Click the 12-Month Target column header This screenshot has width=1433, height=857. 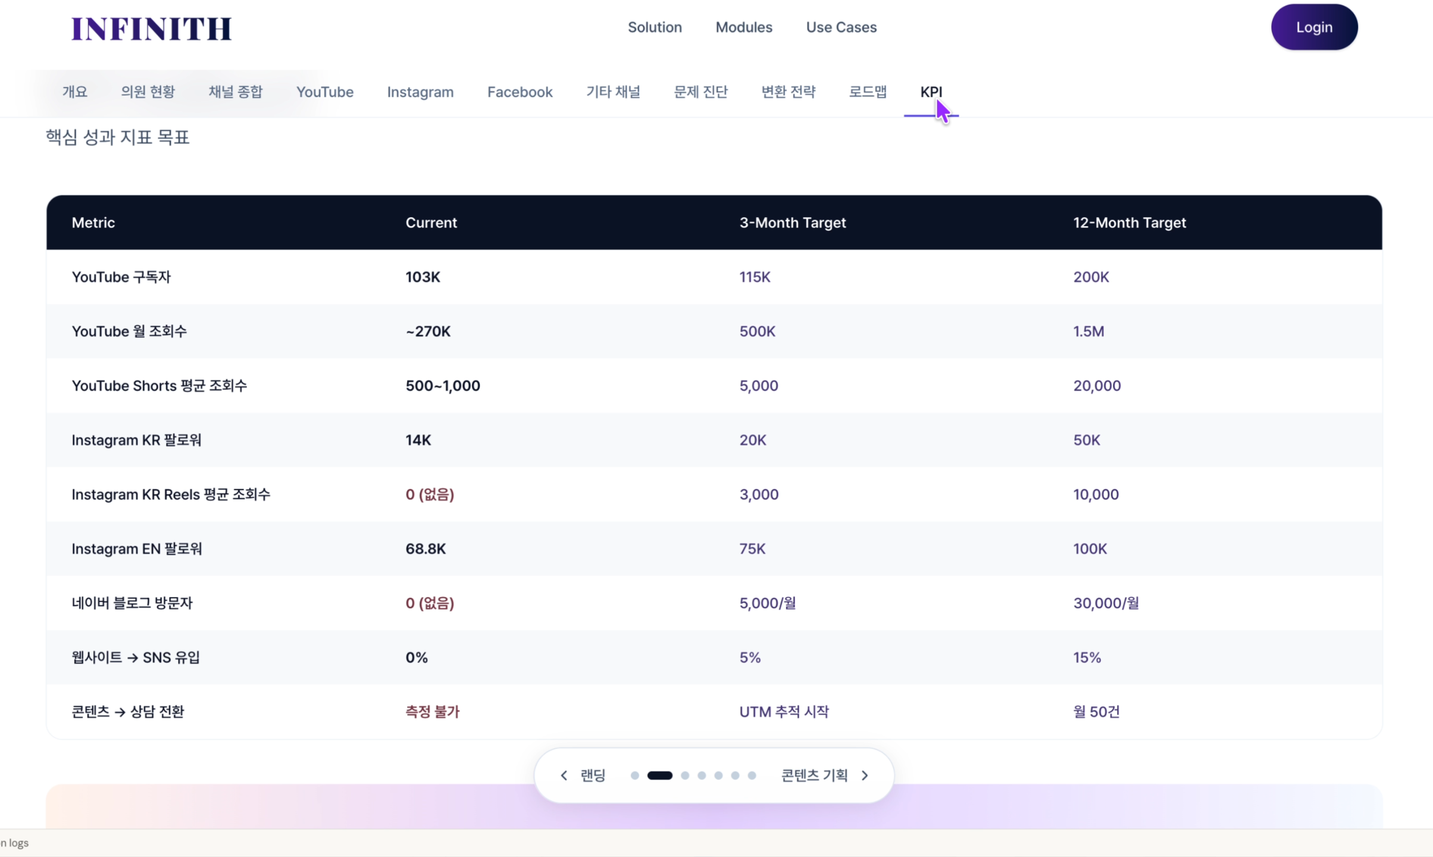coord(1129,223)
